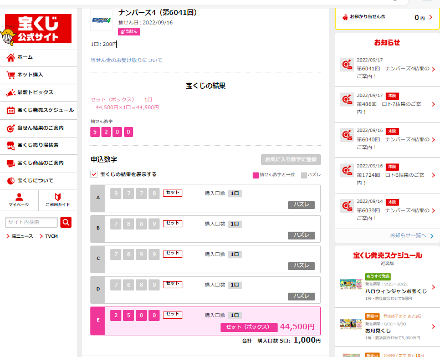The image size is (440, 357).
Task: Open arrow for 第6041回 ナンバーズ4 notice
Action: click(433, 69)
